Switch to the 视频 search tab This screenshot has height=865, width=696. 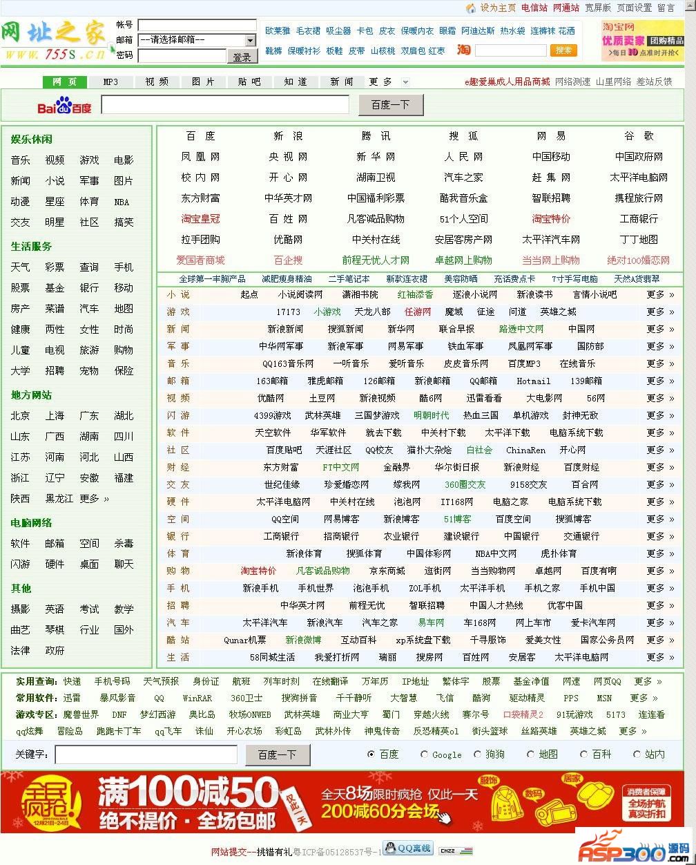coord(157,82)
